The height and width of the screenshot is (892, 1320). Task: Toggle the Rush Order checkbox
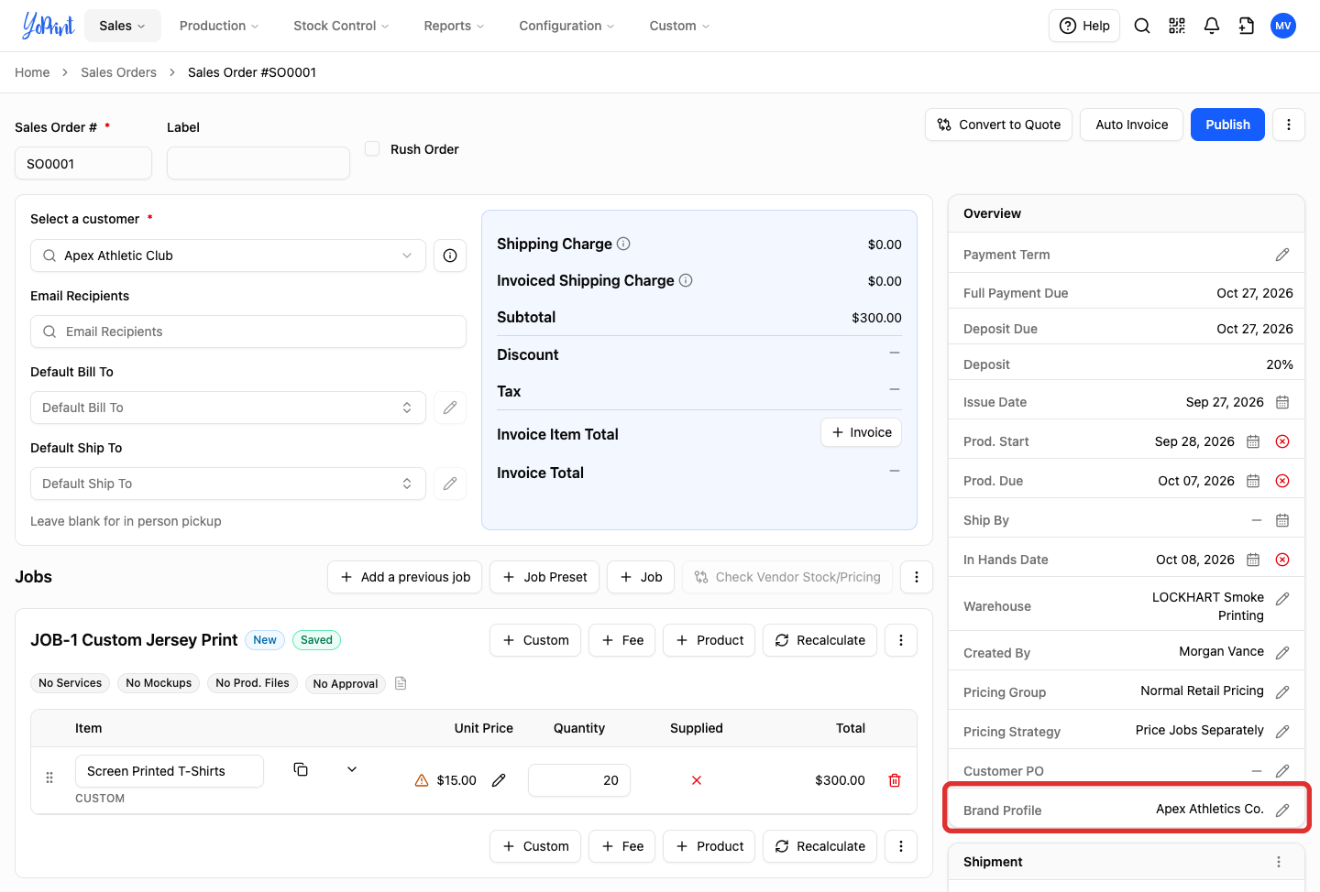pyautogui.click(x=372, y=148)
